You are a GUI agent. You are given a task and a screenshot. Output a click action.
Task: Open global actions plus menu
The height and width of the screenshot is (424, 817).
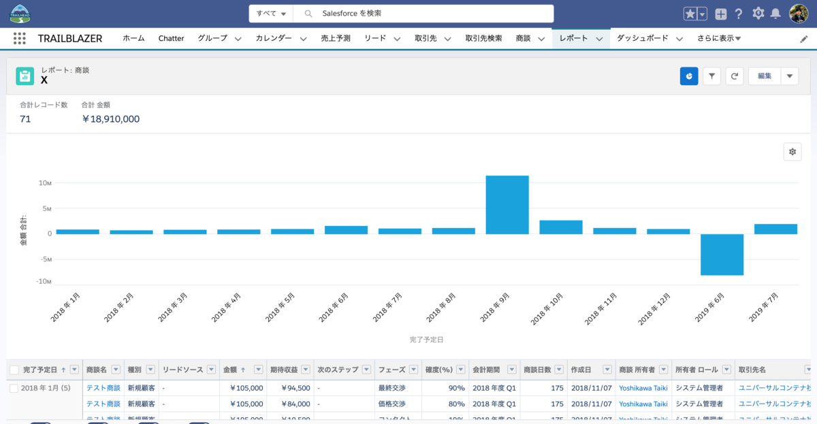click(721, 14)
